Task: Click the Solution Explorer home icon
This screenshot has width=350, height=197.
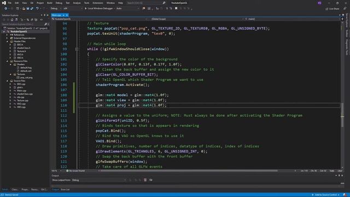Action: [x=12, y=20]
